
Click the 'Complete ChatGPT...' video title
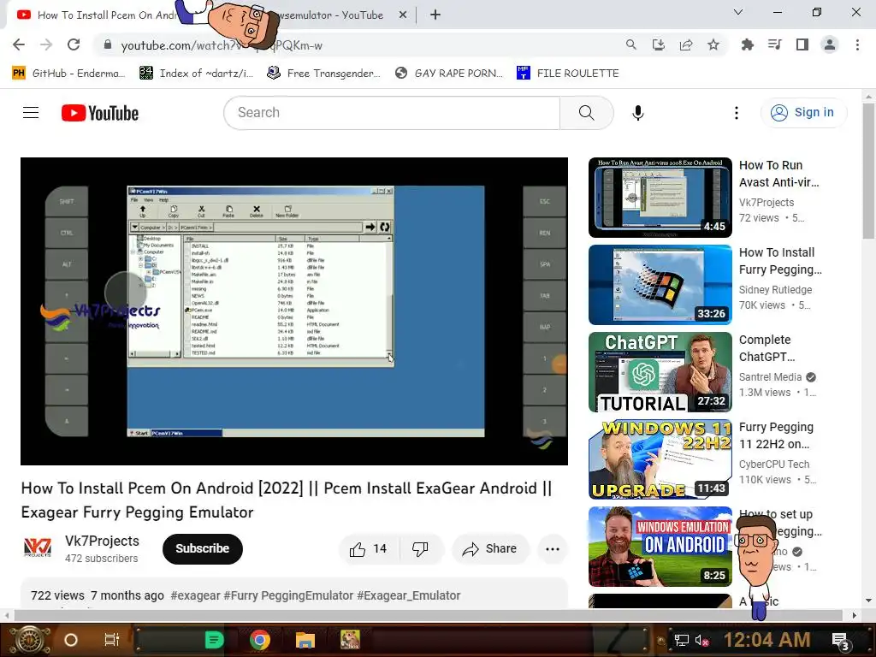767,348
